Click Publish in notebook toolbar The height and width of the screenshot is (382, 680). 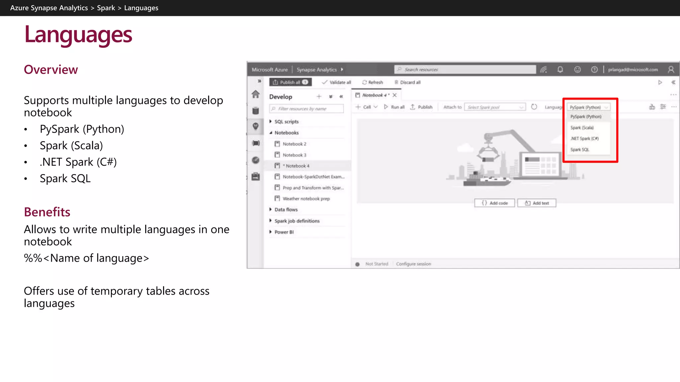421,107
